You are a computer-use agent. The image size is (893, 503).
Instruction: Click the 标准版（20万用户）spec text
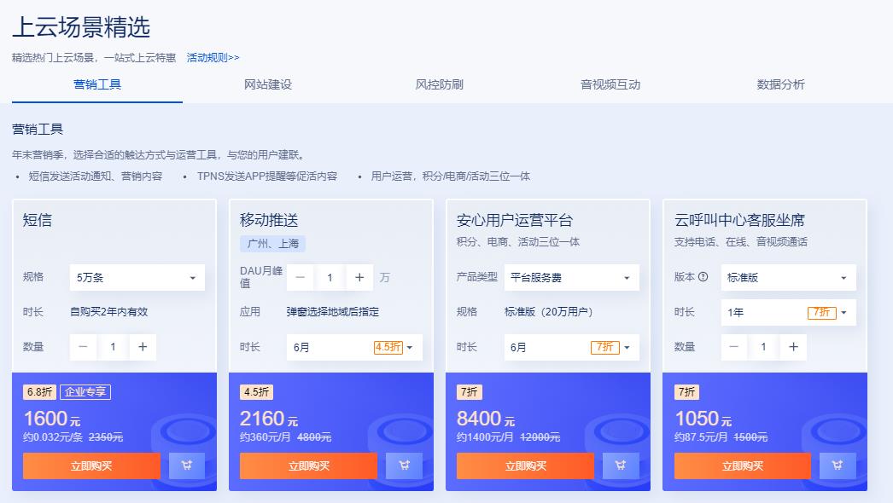click(549, 312)
